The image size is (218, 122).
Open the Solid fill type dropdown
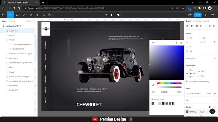tap(154, 43)
